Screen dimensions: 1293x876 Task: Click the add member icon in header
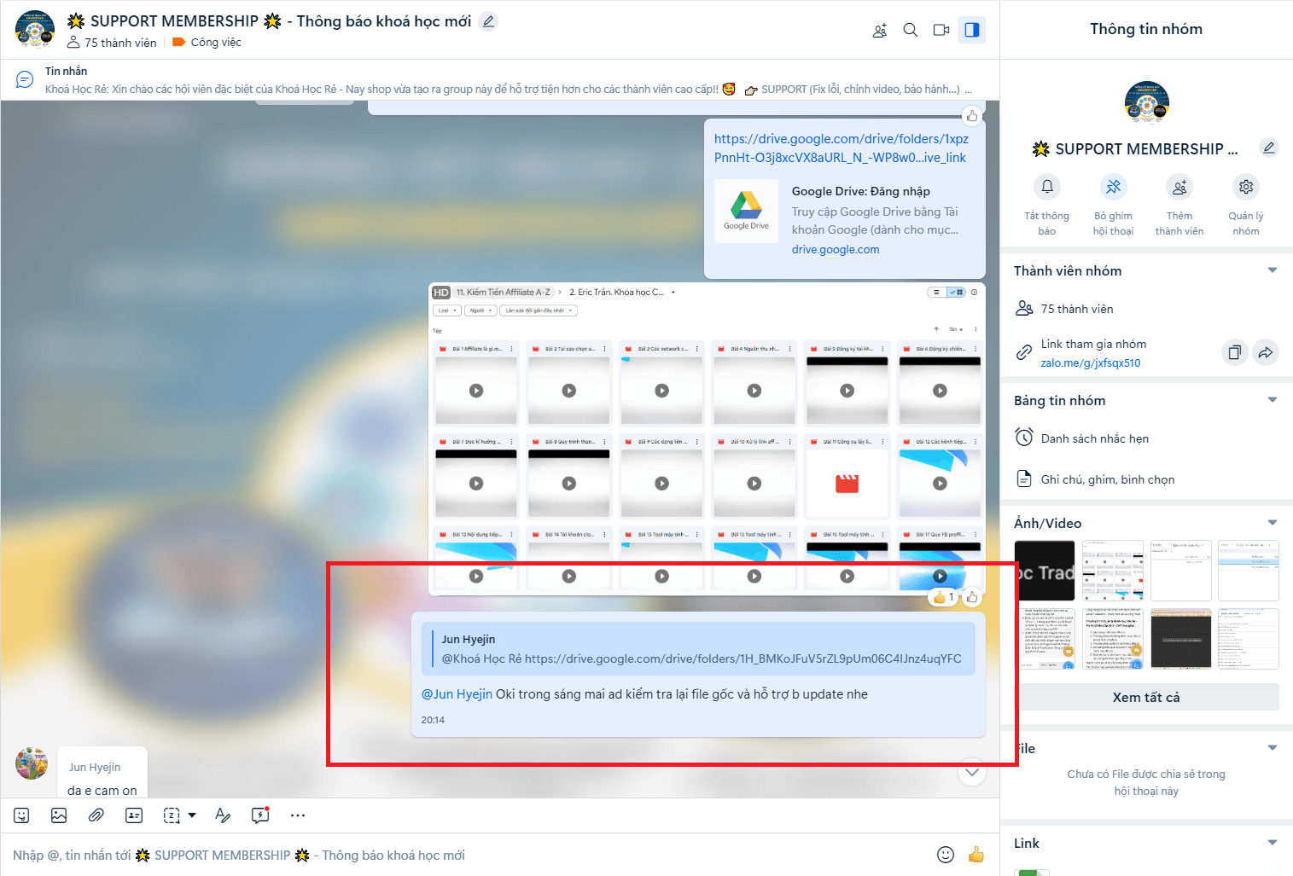pyautogui.click(x=880, y=31)
